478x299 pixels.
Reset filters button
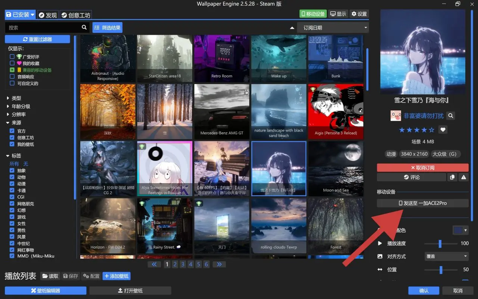tap(37, 39)
